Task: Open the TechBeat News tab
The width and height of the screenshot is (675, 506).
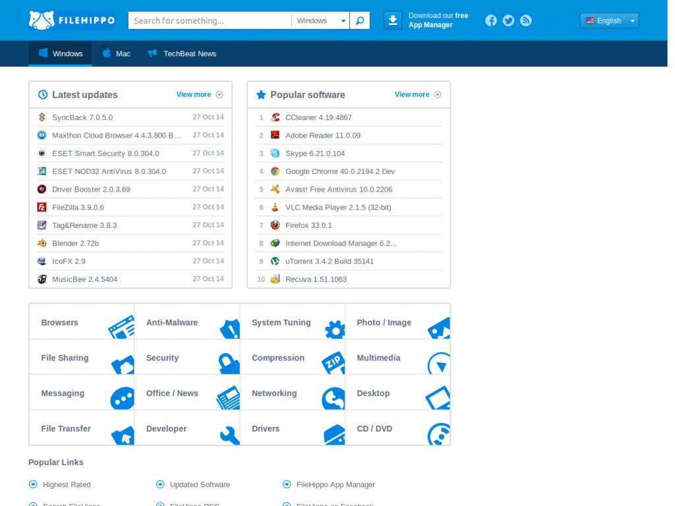Action: click(182, 53)
